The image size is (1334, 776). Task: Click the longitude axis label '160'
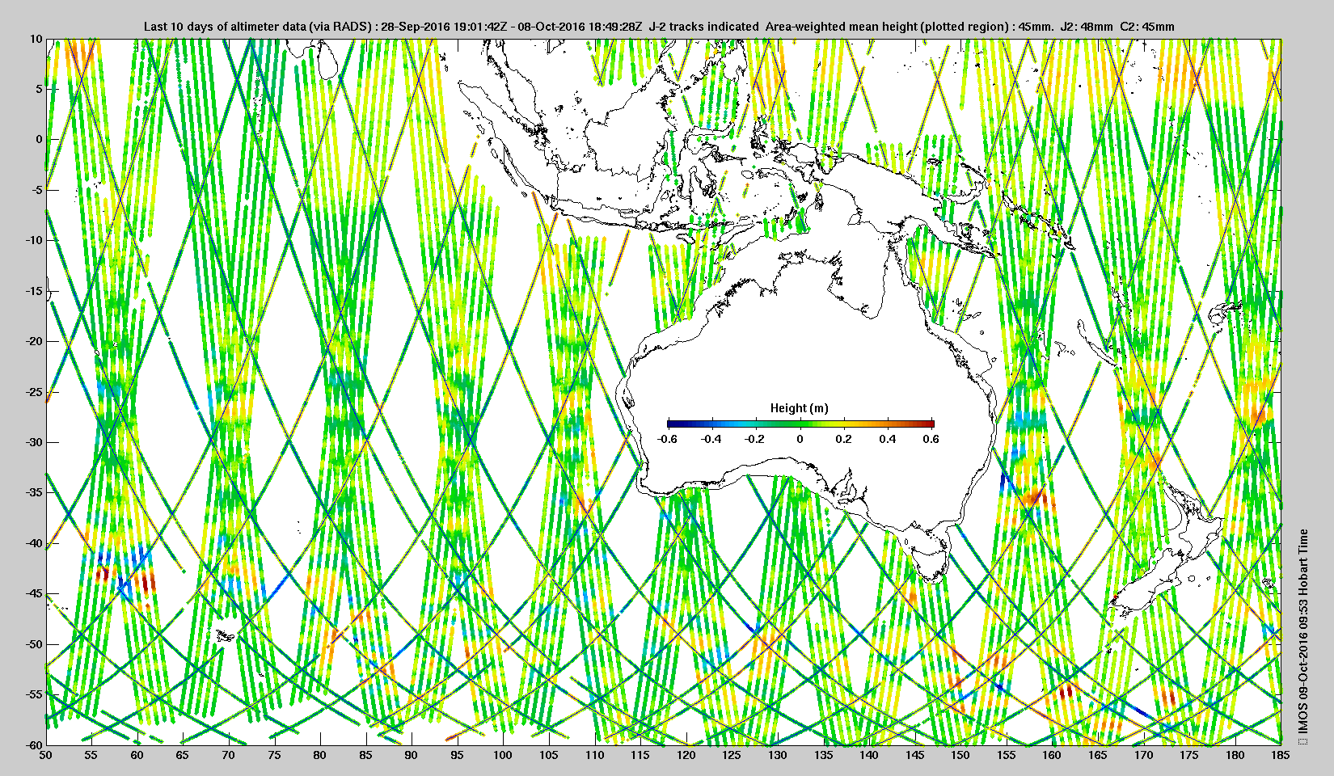pos(1053,755)
